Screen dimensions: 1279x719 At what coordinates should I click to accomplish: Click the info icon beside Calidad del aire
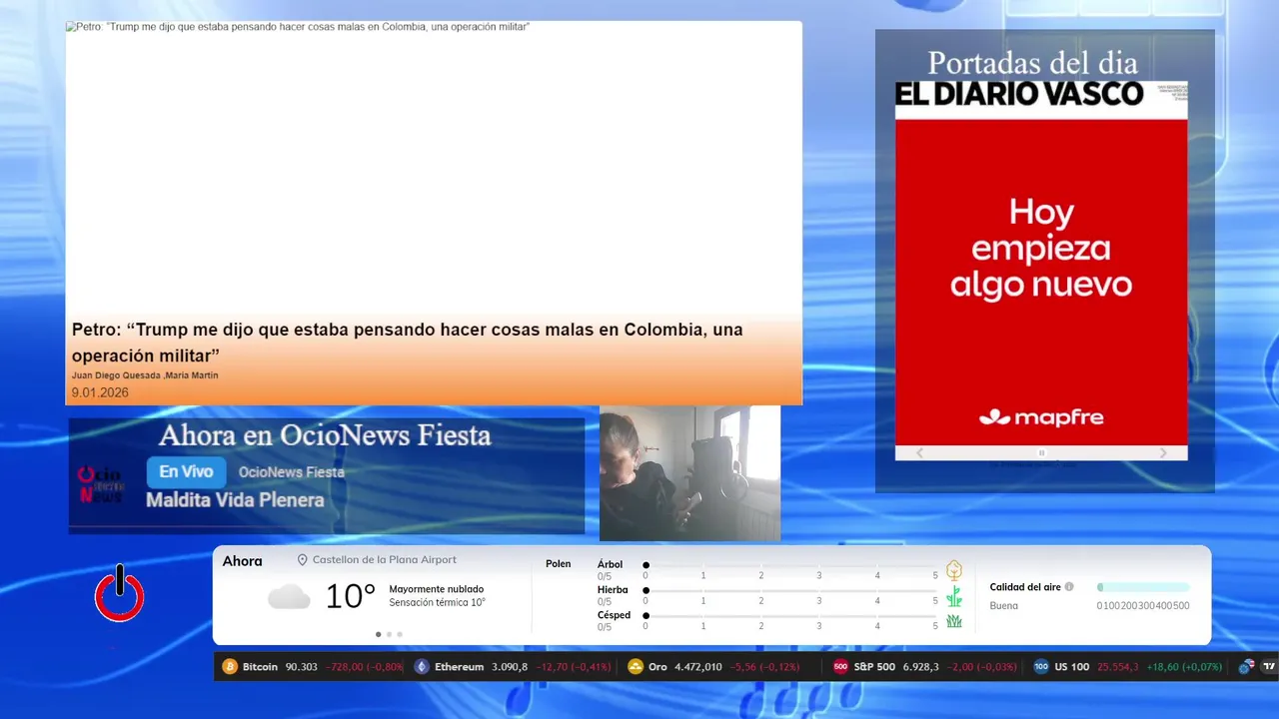(x=1069, y=587)
